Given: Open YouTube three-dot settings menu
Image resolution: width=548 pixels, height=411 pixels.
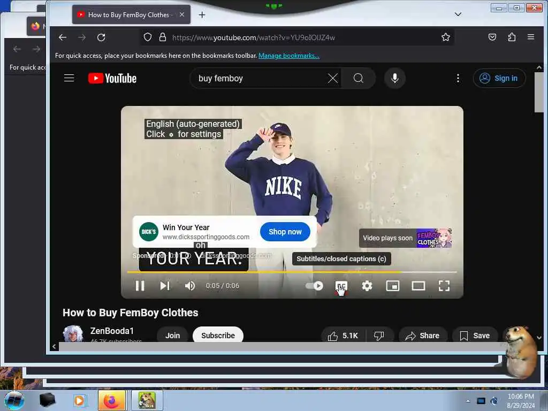Looking at the screenshot, I should pos(458,78).
